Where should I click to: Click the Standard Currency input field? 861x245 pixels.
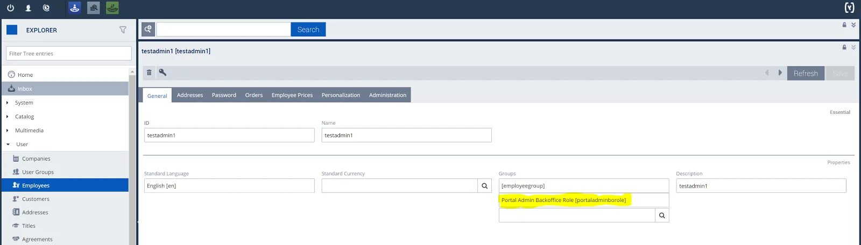click(x=400, y=186)
